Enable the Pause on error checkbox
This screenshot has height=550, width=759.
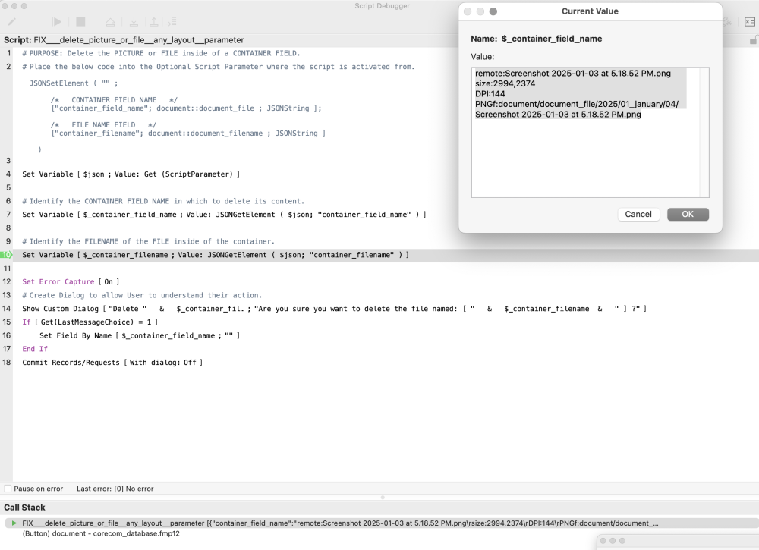click(6, 489)
